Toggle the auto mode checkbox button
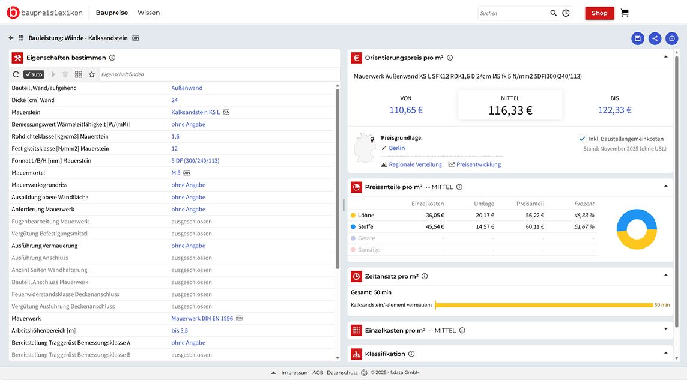This screenshot has width=687, height=380. click(x=34, y=74)
